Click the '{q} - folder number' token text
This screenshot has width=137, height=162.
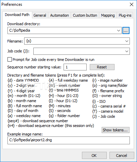click(x=64, y=116)
